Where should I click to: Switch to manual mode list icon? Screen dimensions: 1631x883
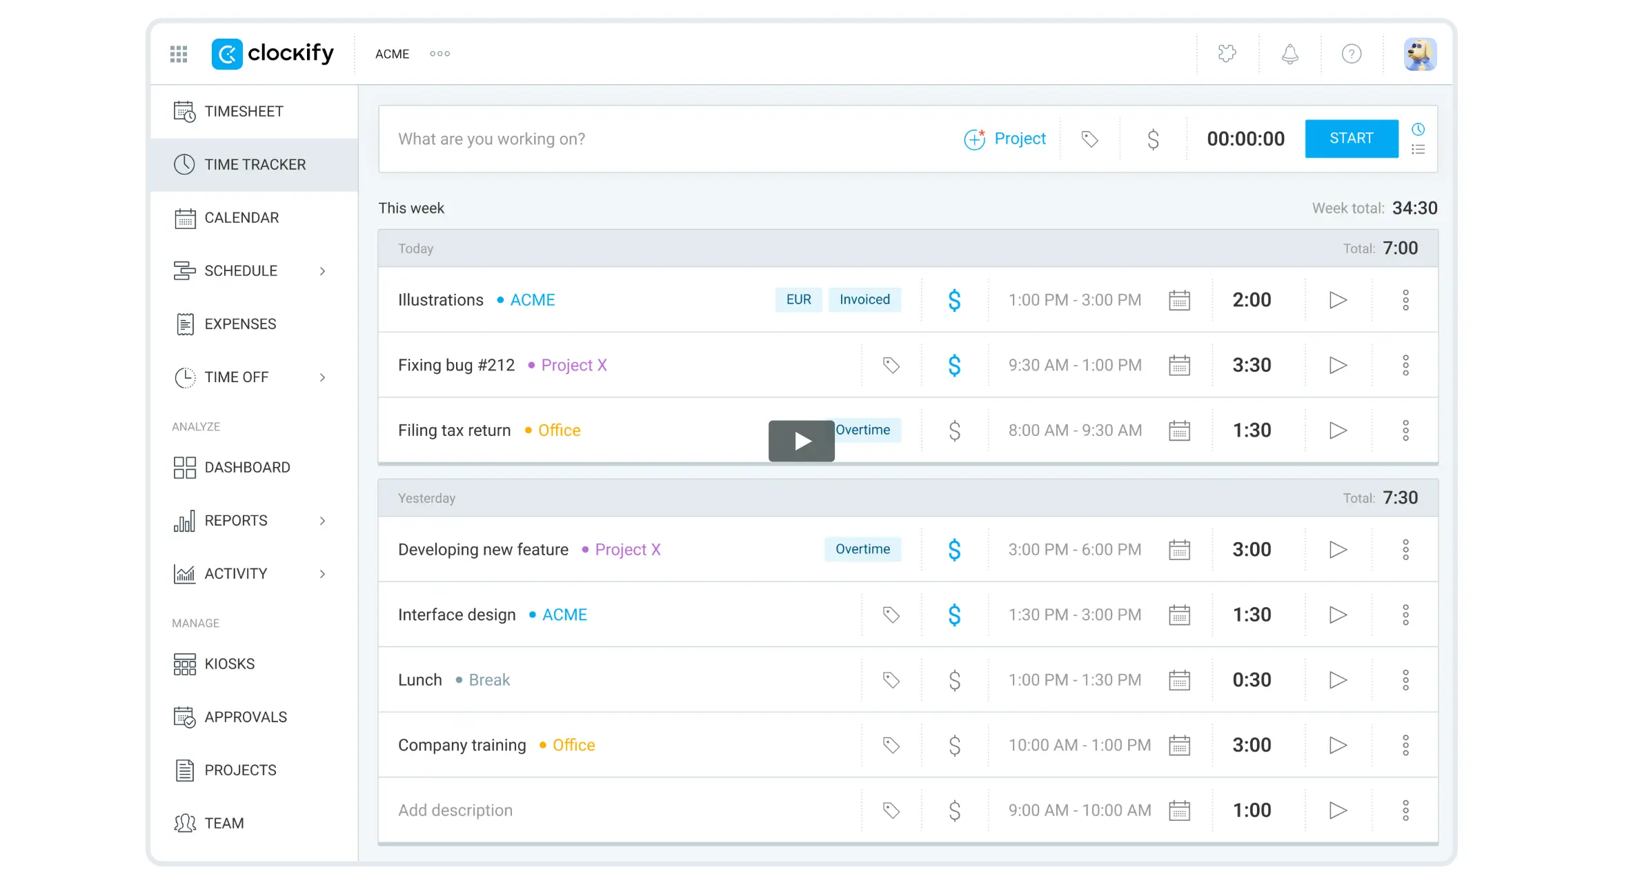[x=1418, y=149]
